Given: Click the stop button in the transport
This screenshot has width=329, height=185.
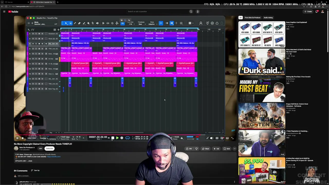Looking at the screenshot, I should pyautogui.click(x=113, y=138).
